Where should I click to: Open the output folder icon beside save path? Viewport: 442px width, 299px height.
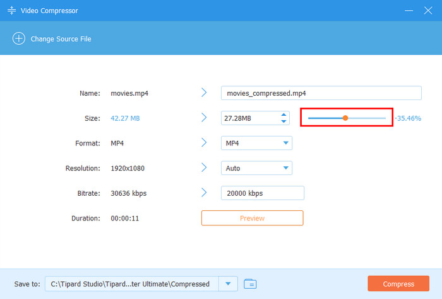(x=250, y=284)
